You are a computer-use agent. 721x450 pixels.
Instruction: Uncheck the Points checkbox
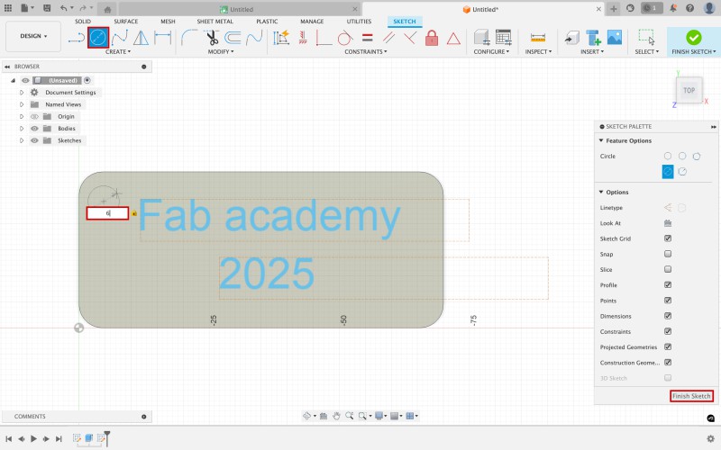668,301
